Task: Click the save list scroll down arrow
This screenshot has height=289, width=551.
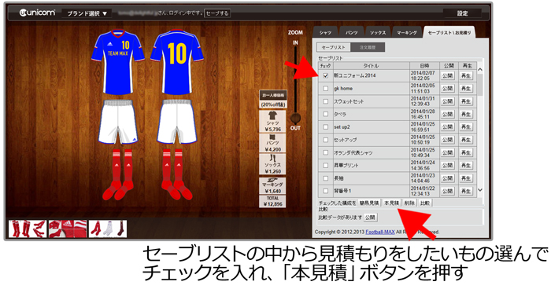Action: 480,190
